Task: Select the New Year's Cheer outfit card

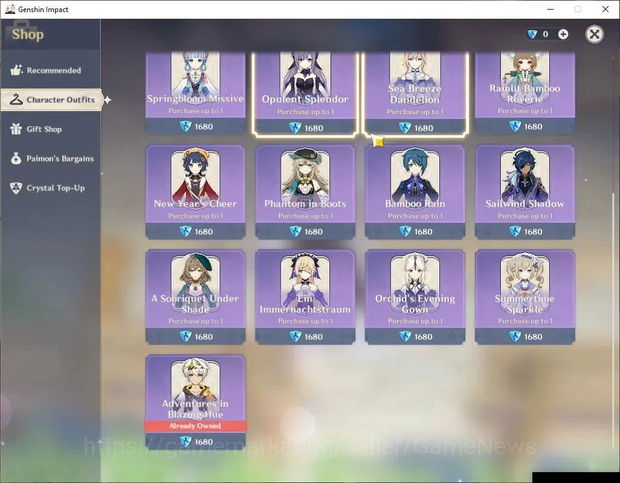Action: tap(195, 192)
